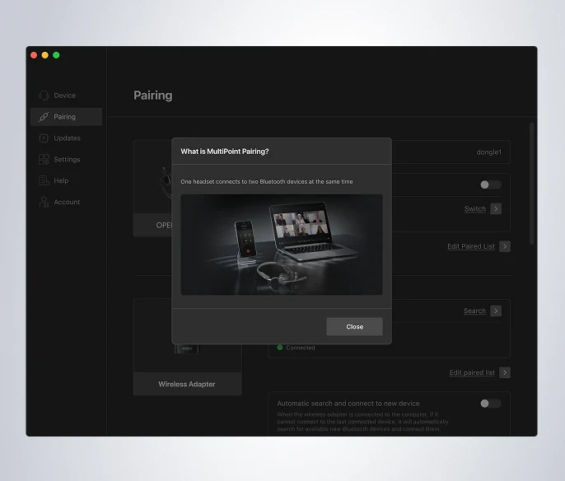The image size is (565, 481).
Task: Toggle the switch below dongle1
Action: pos(490,184)
